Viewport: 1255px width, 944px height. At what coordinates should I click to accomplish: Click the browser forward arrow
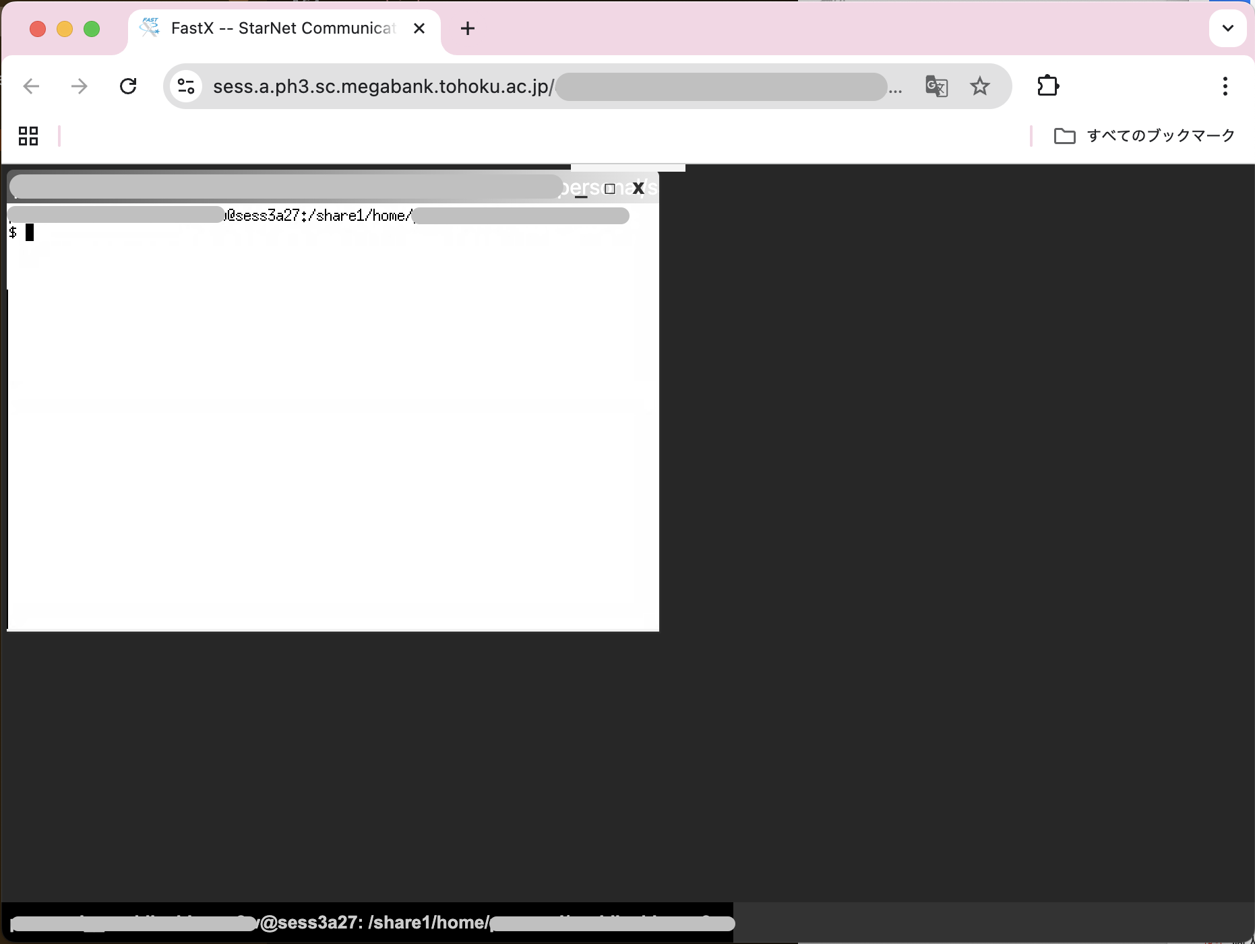click(80, 86)
